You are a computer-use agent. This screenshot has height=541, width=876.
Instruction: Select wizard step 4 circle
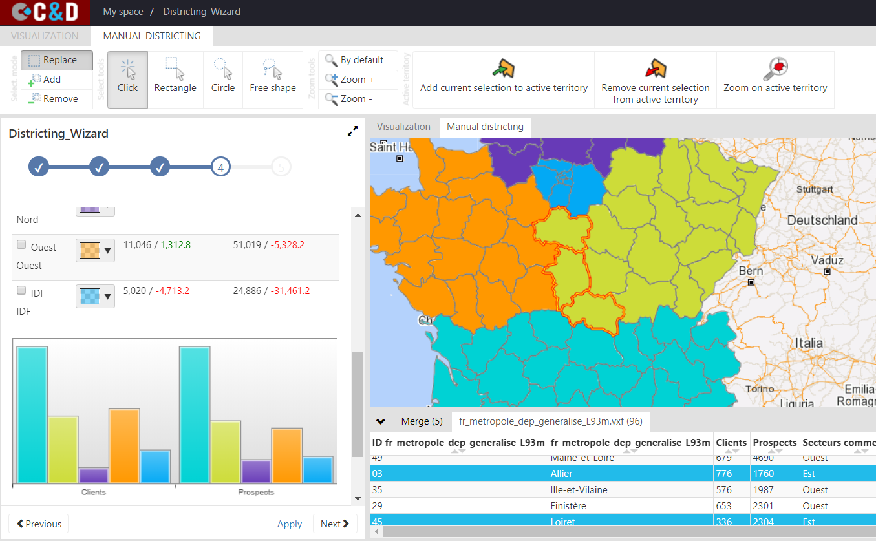coord(220,167)
